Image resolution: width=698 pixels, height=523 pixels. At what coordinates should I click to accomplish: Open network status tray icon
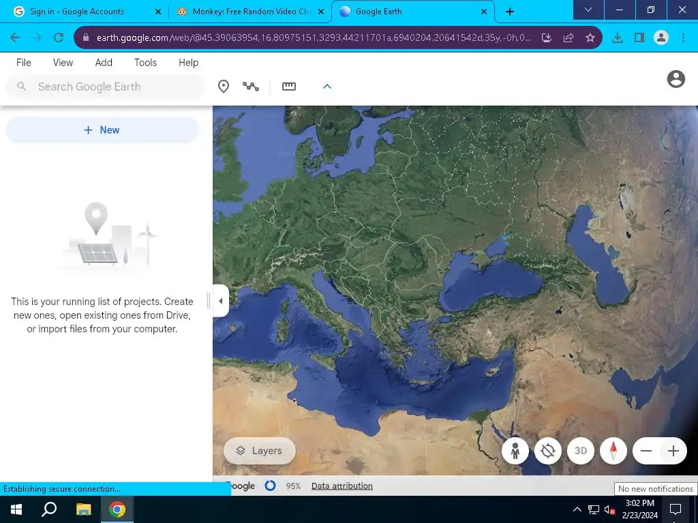[x=594, y=509]
